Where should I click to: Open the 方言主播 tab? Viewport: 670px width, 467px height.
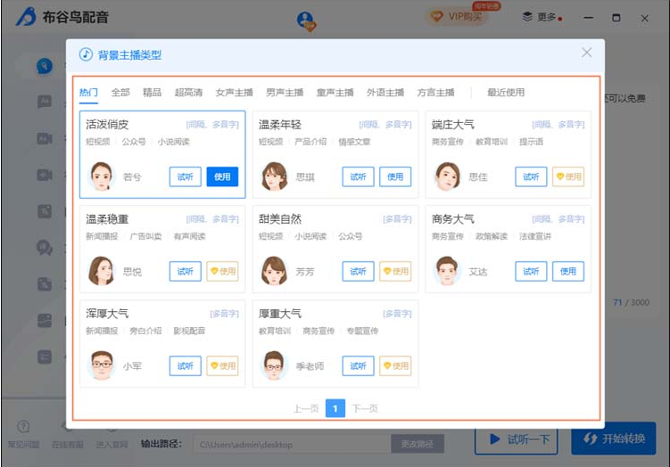point(435,93)
